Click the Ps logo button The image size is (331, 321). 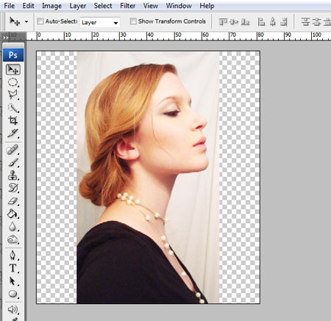pos(13,54)
